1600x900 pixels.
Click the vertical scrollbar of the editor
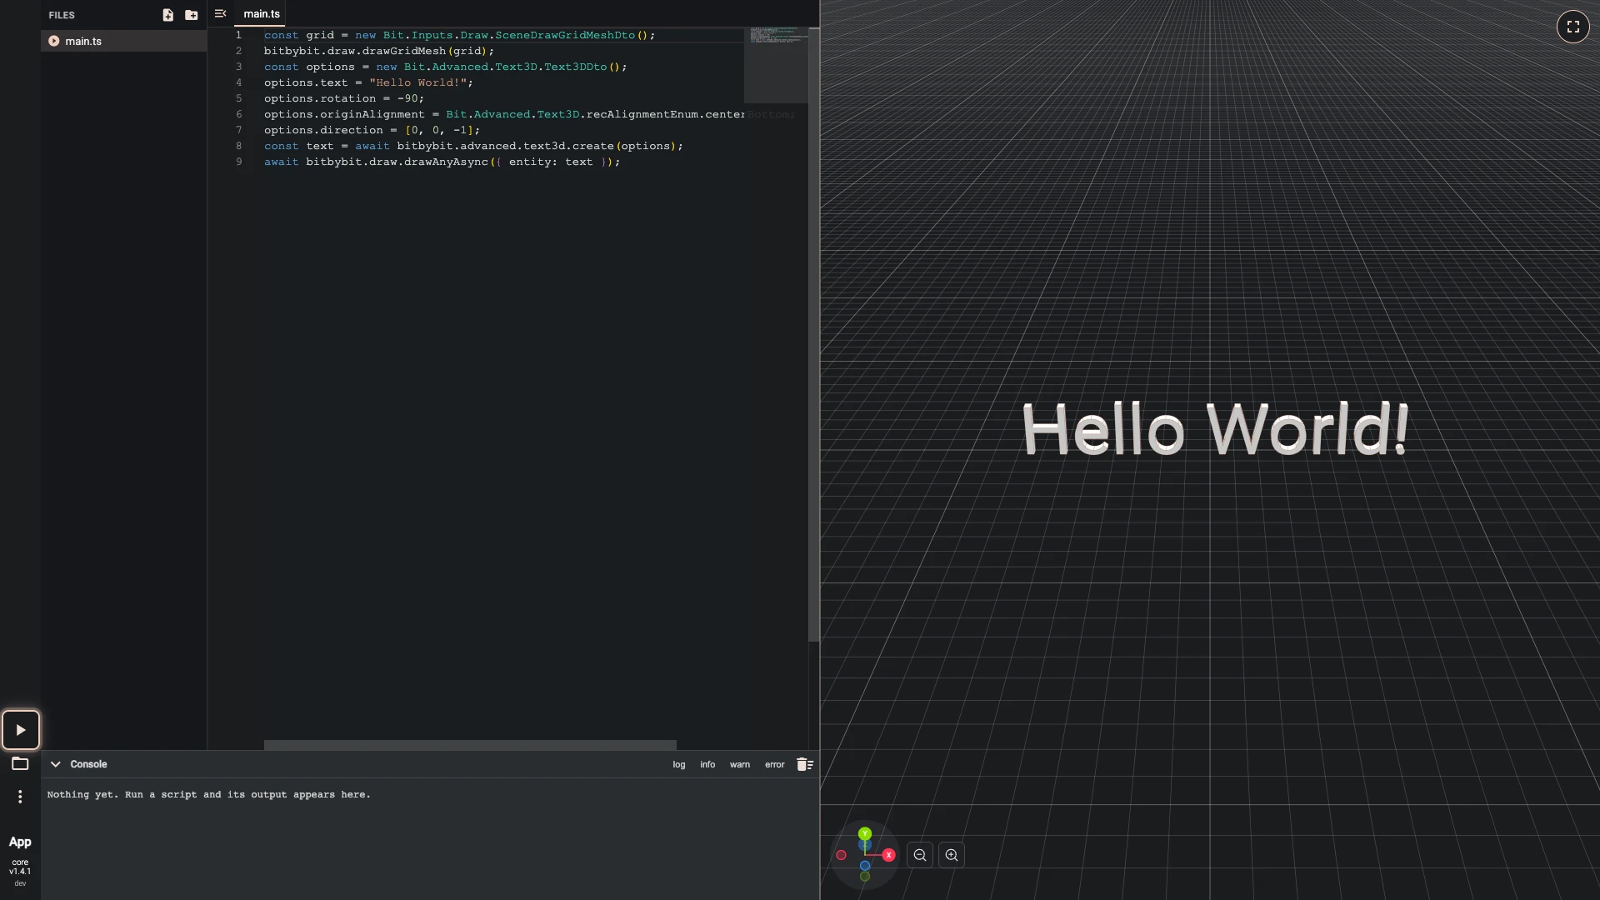pos(813,333)
